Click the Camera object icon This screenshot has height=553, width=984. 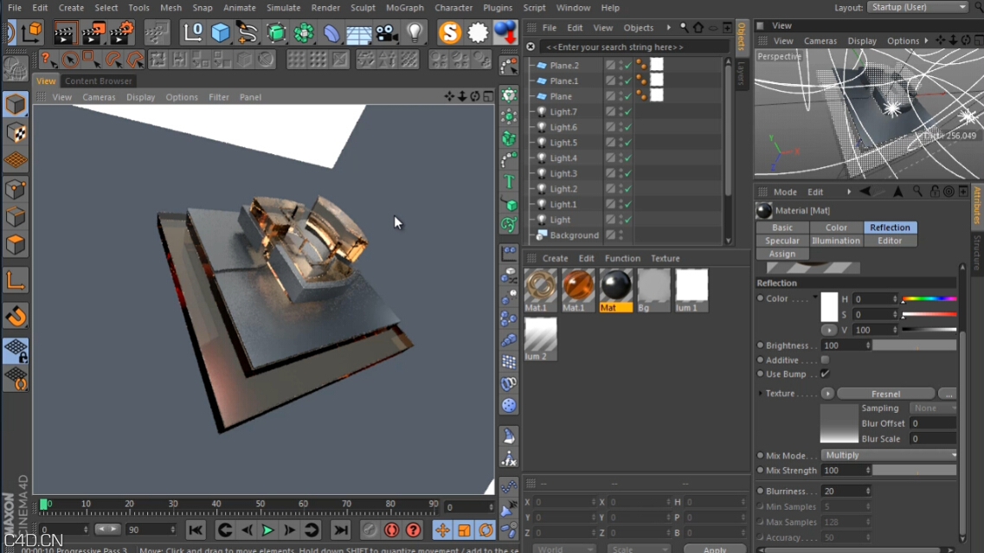pos(387,34)
